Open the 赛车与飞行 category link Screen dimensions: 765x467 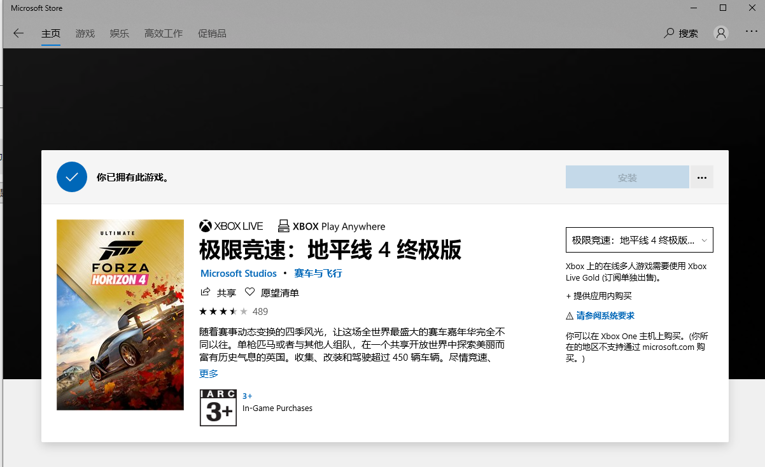[318, 273]
